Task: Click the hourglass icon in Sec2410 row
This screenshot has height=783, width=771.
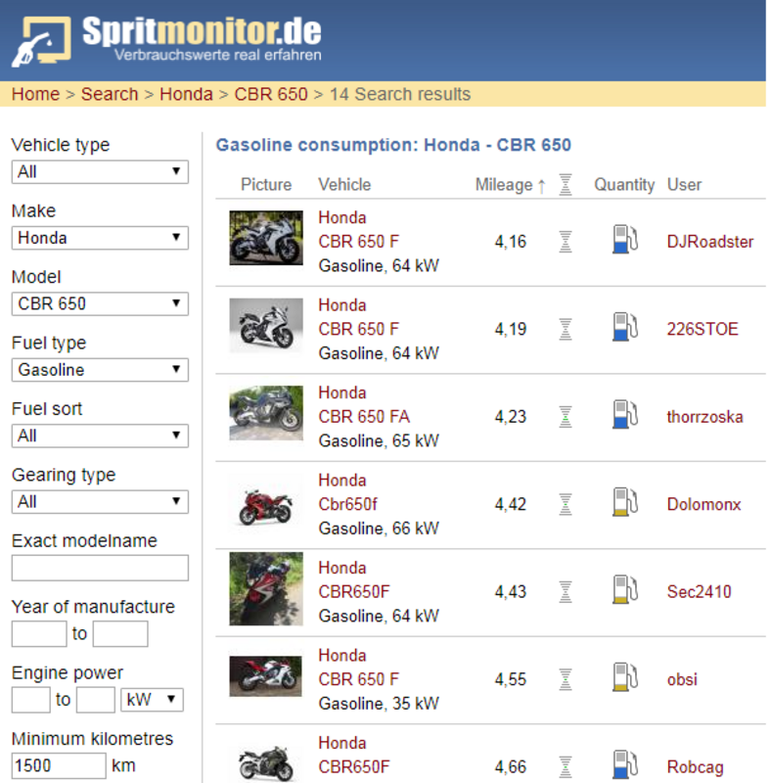Action: point(566,592)
